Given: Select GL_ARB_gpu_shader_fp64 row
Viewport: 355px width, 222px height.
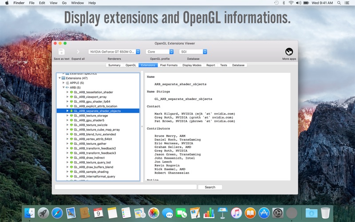Looking at the screenshot, I should pos(98,102).
